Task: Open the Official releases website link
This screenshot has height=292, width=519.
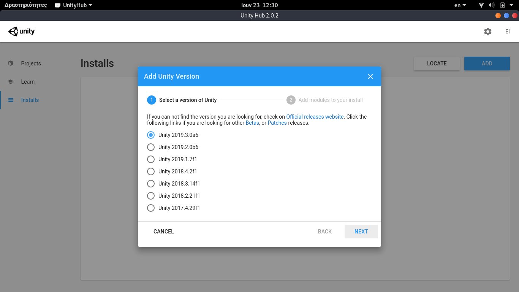Action: click(x=315, y=117)
